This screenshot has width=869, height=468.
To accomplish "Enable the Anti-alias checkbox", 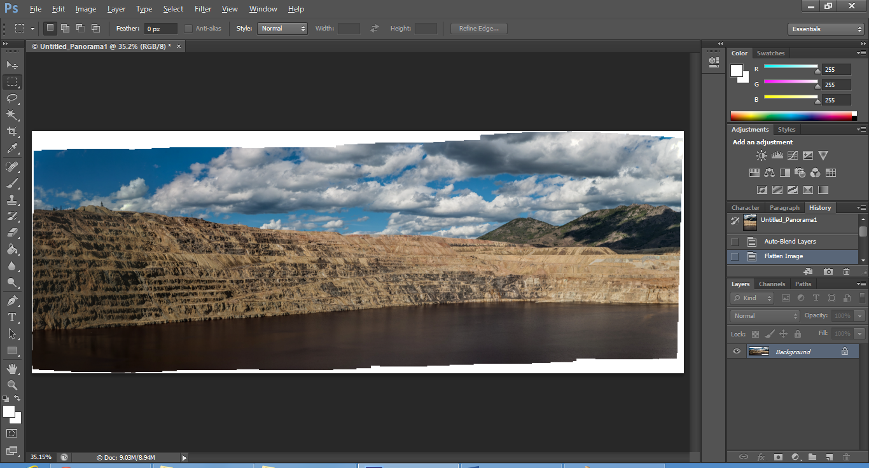I will 188,29.
